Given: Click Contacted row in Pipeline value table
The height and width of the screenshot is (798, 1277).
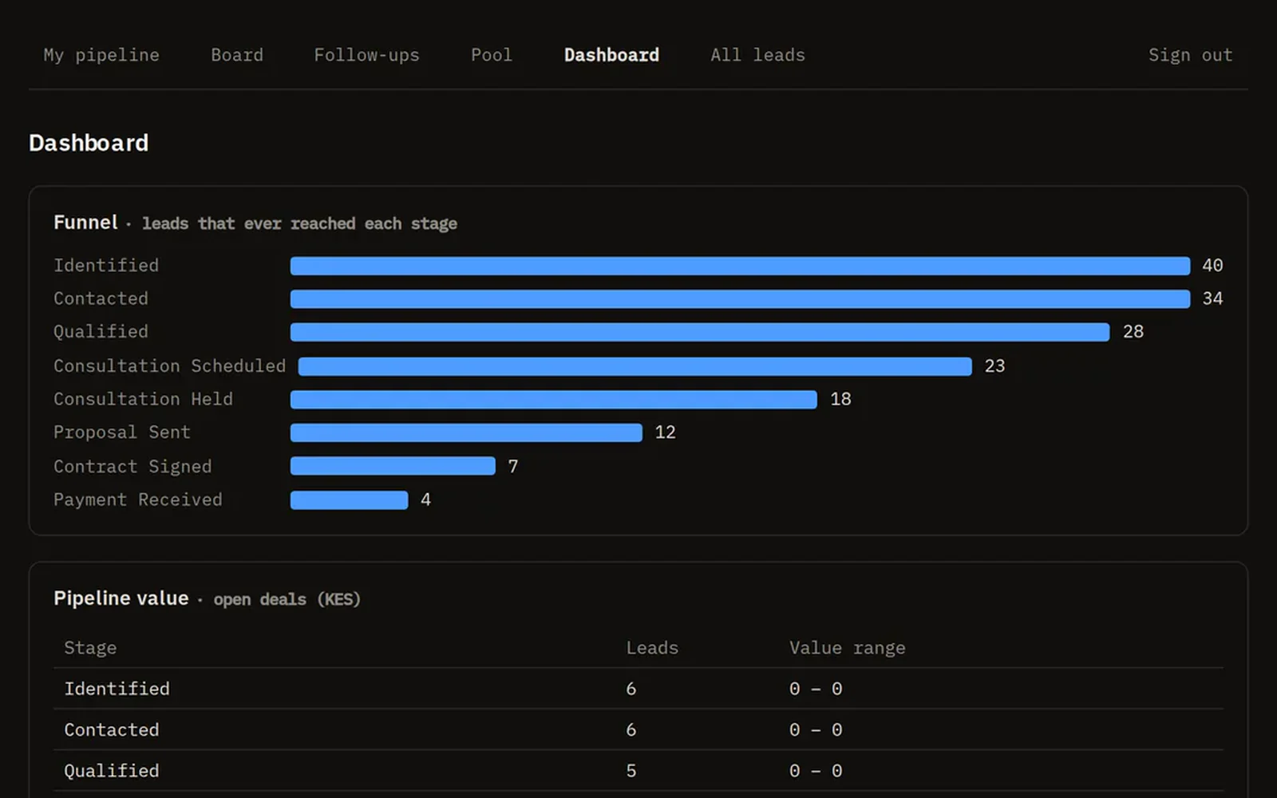Looking at the screenshot, I should 638,729.
